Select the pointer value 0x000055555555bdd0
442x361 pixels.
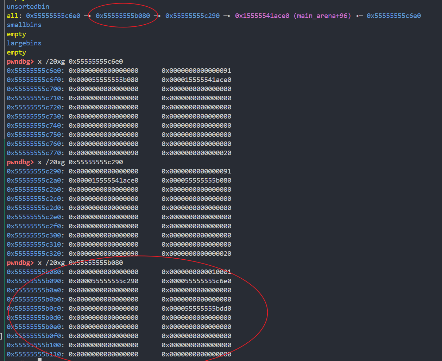coord(196,308)
